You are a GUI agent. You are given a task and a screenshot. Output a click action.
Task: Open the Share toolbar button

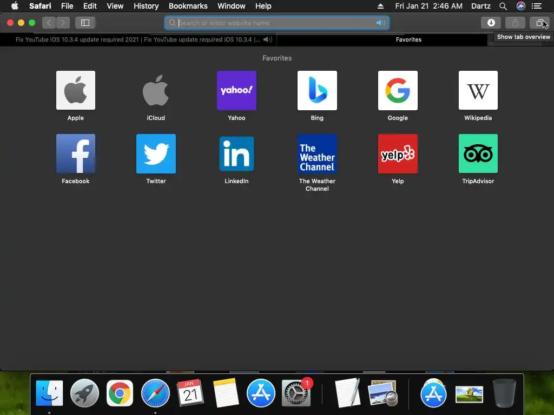coord(515,23)
